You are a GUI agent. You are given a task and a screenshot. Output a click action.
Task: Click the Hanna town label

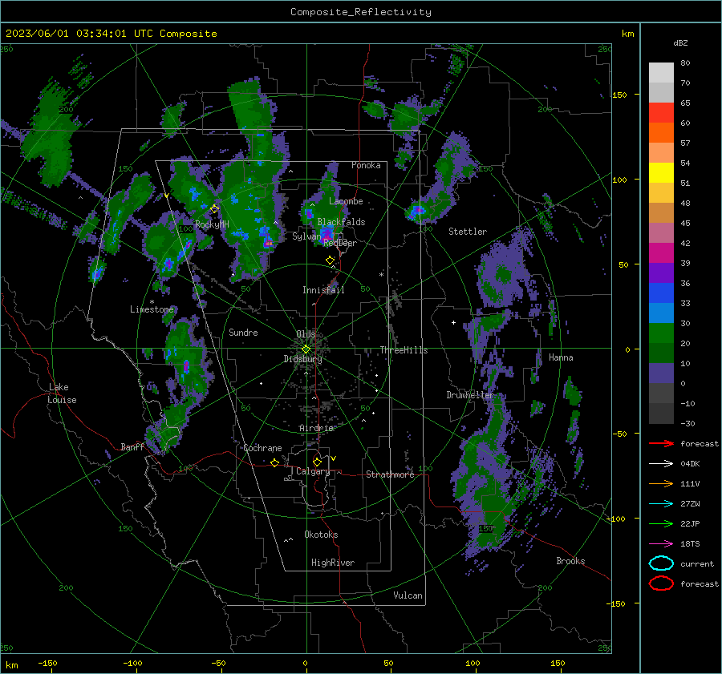click(x=561, y=357)
